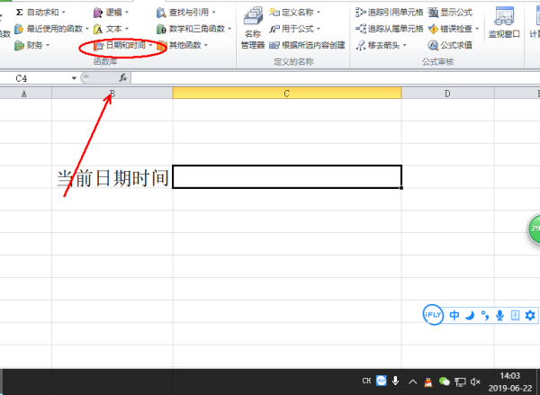Viewport: 540px width, 395px height.
Task: Click the fx insert function button
Action: (123, 78)
